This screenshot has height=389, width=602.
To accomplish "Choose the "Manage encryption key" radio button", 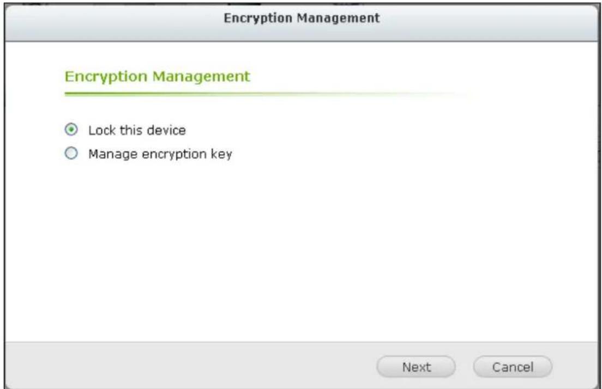I will point(70,155).
